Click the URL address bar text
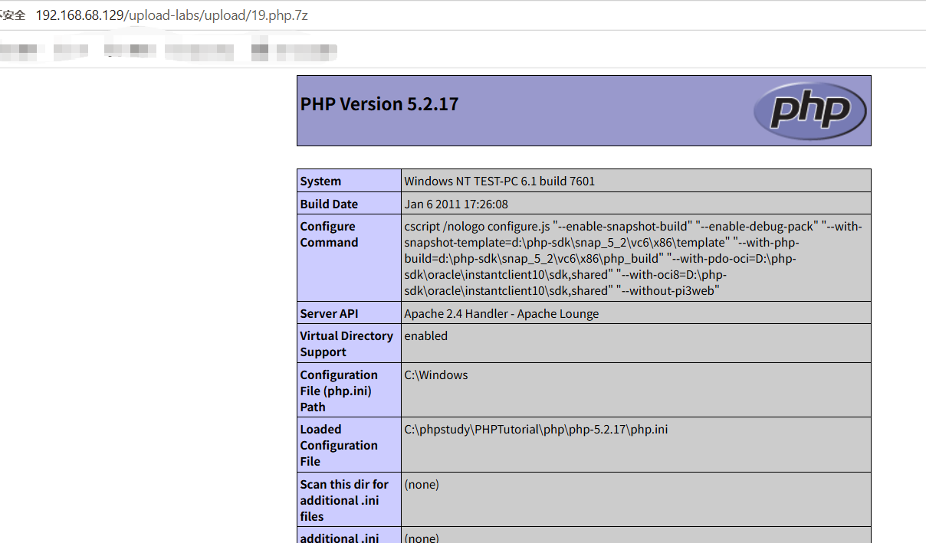Viewport: 926px width, 543px height. click(x=172, y=15)
